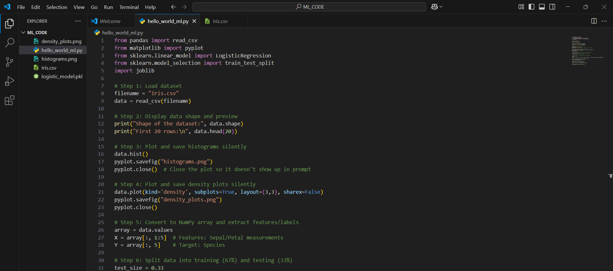This screenshot has height=271, width=613.
Task: Select hello_world_ml.py in explorer
Action: [53, 50]
